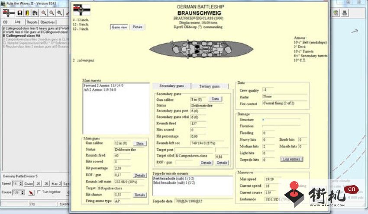
Task: Click the third magnifier zoom icon
Action: point(60,13)
